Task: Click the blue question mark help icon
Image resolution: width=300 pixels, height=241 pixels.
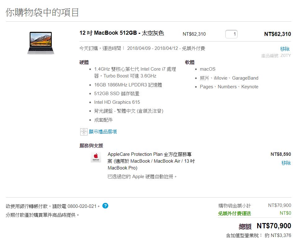Action: coord(105,206)
